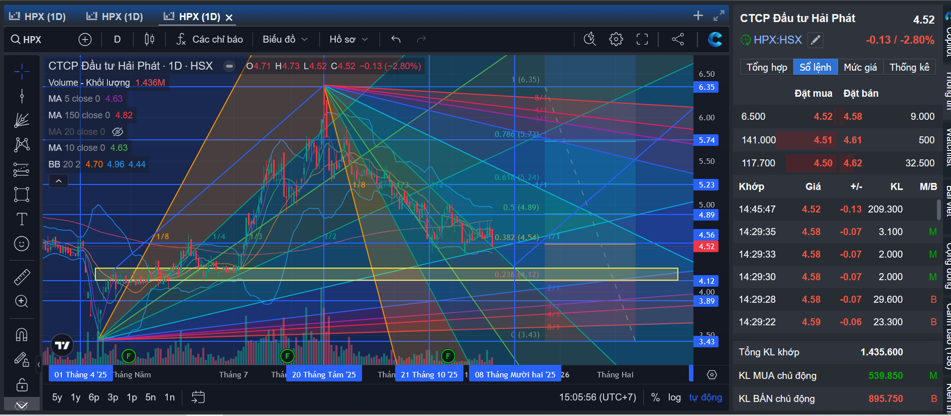Click the TradingView logo on chart
This screenshot has width=951, height=416.
[x=62, y=345]
